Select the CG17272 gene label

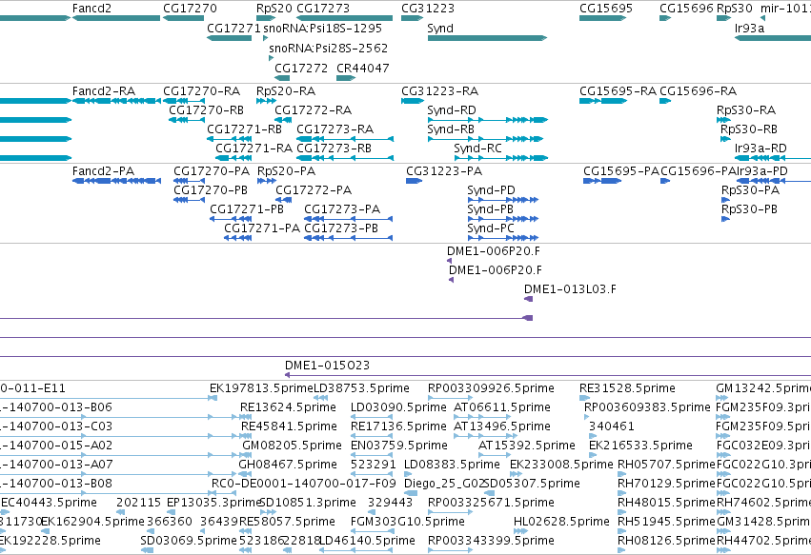point(301,69)
